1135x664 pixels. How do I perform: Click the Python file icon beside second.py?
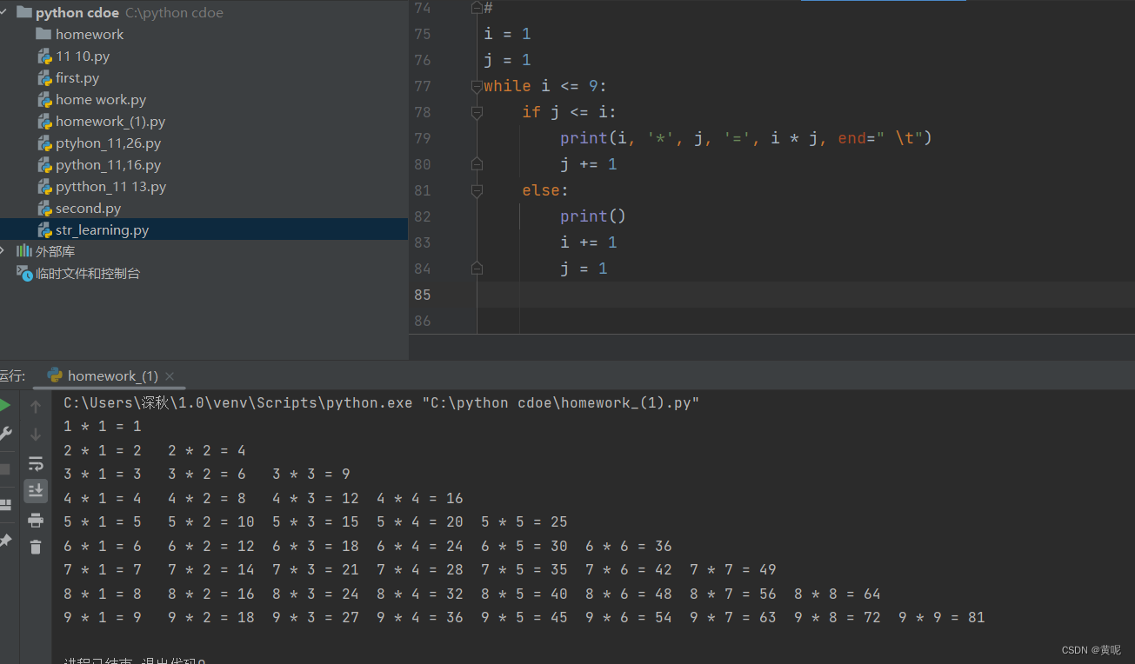[44, 208]
